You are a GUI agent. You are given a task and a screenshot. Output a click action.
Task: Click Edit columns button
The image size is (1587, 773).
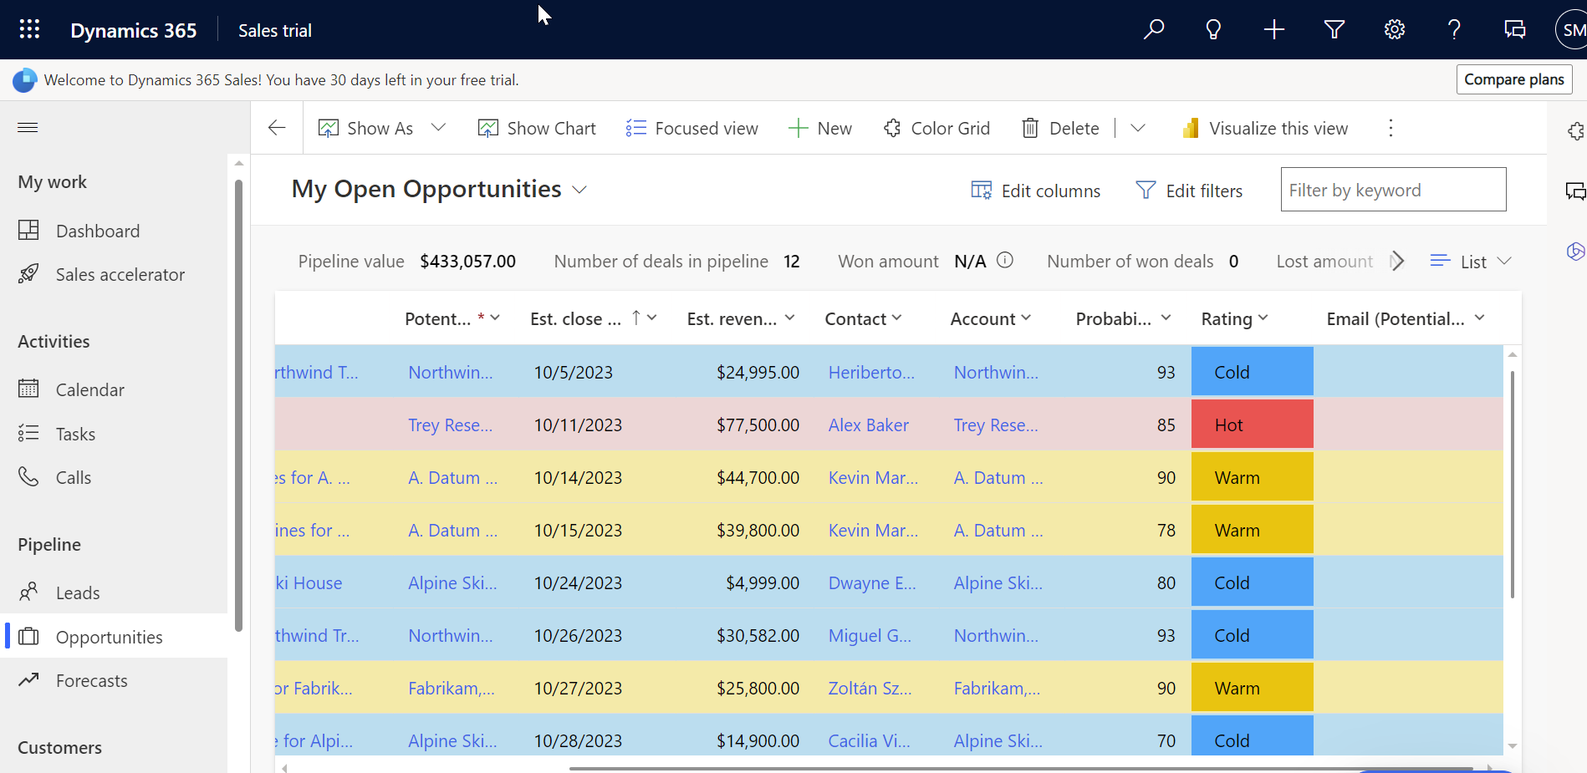click(x=1035, y=191)
